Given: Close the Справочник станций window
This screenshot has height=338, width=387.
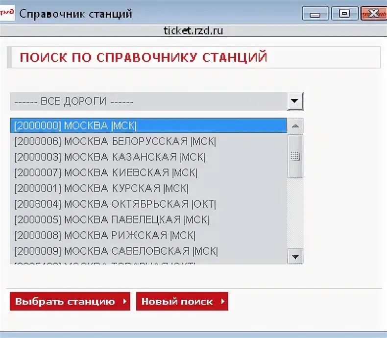Looking at the screenshot, I should tap(374, 13).
